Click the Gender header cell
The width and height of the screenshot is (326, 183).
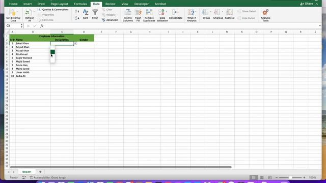click(x=84, y=40)
